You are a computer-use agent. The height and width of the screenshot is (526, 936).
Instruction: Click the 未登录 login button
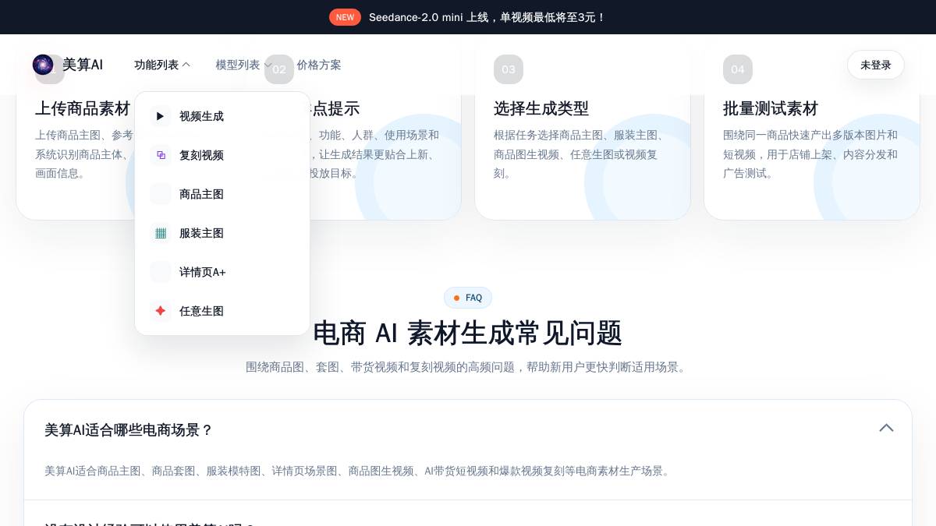[x=876, y=65]
